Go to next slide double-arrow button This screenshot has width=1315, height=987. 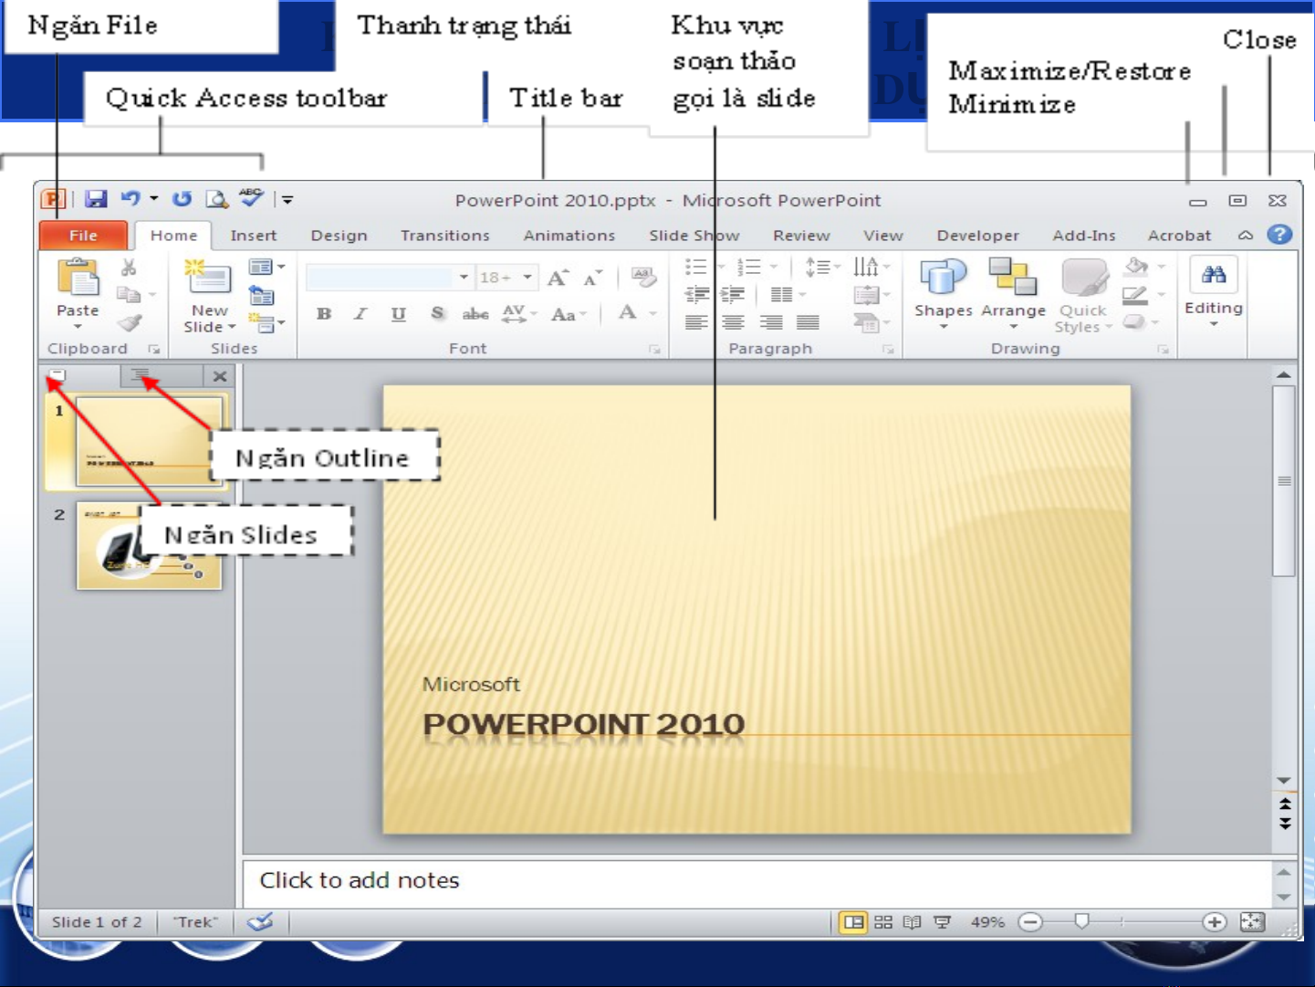point(1285,823)
